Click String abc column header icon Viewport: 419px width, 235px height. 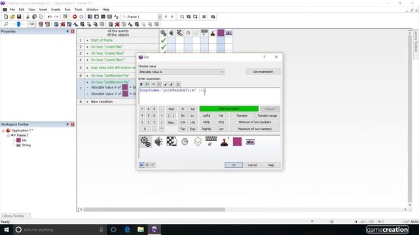228,33
